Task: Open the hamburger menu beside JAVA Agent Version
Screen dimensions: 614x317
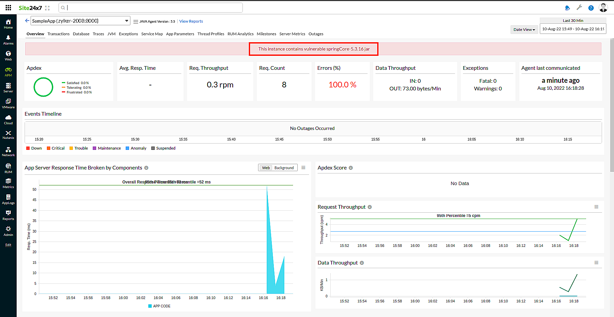Action: tap(136, 22)
